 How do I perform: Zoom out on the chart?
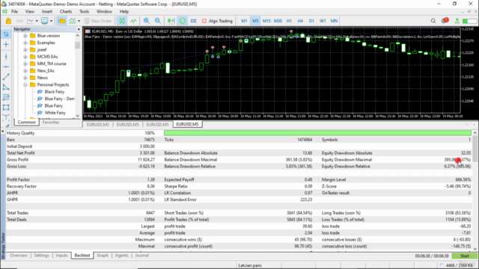pos(158,21)
